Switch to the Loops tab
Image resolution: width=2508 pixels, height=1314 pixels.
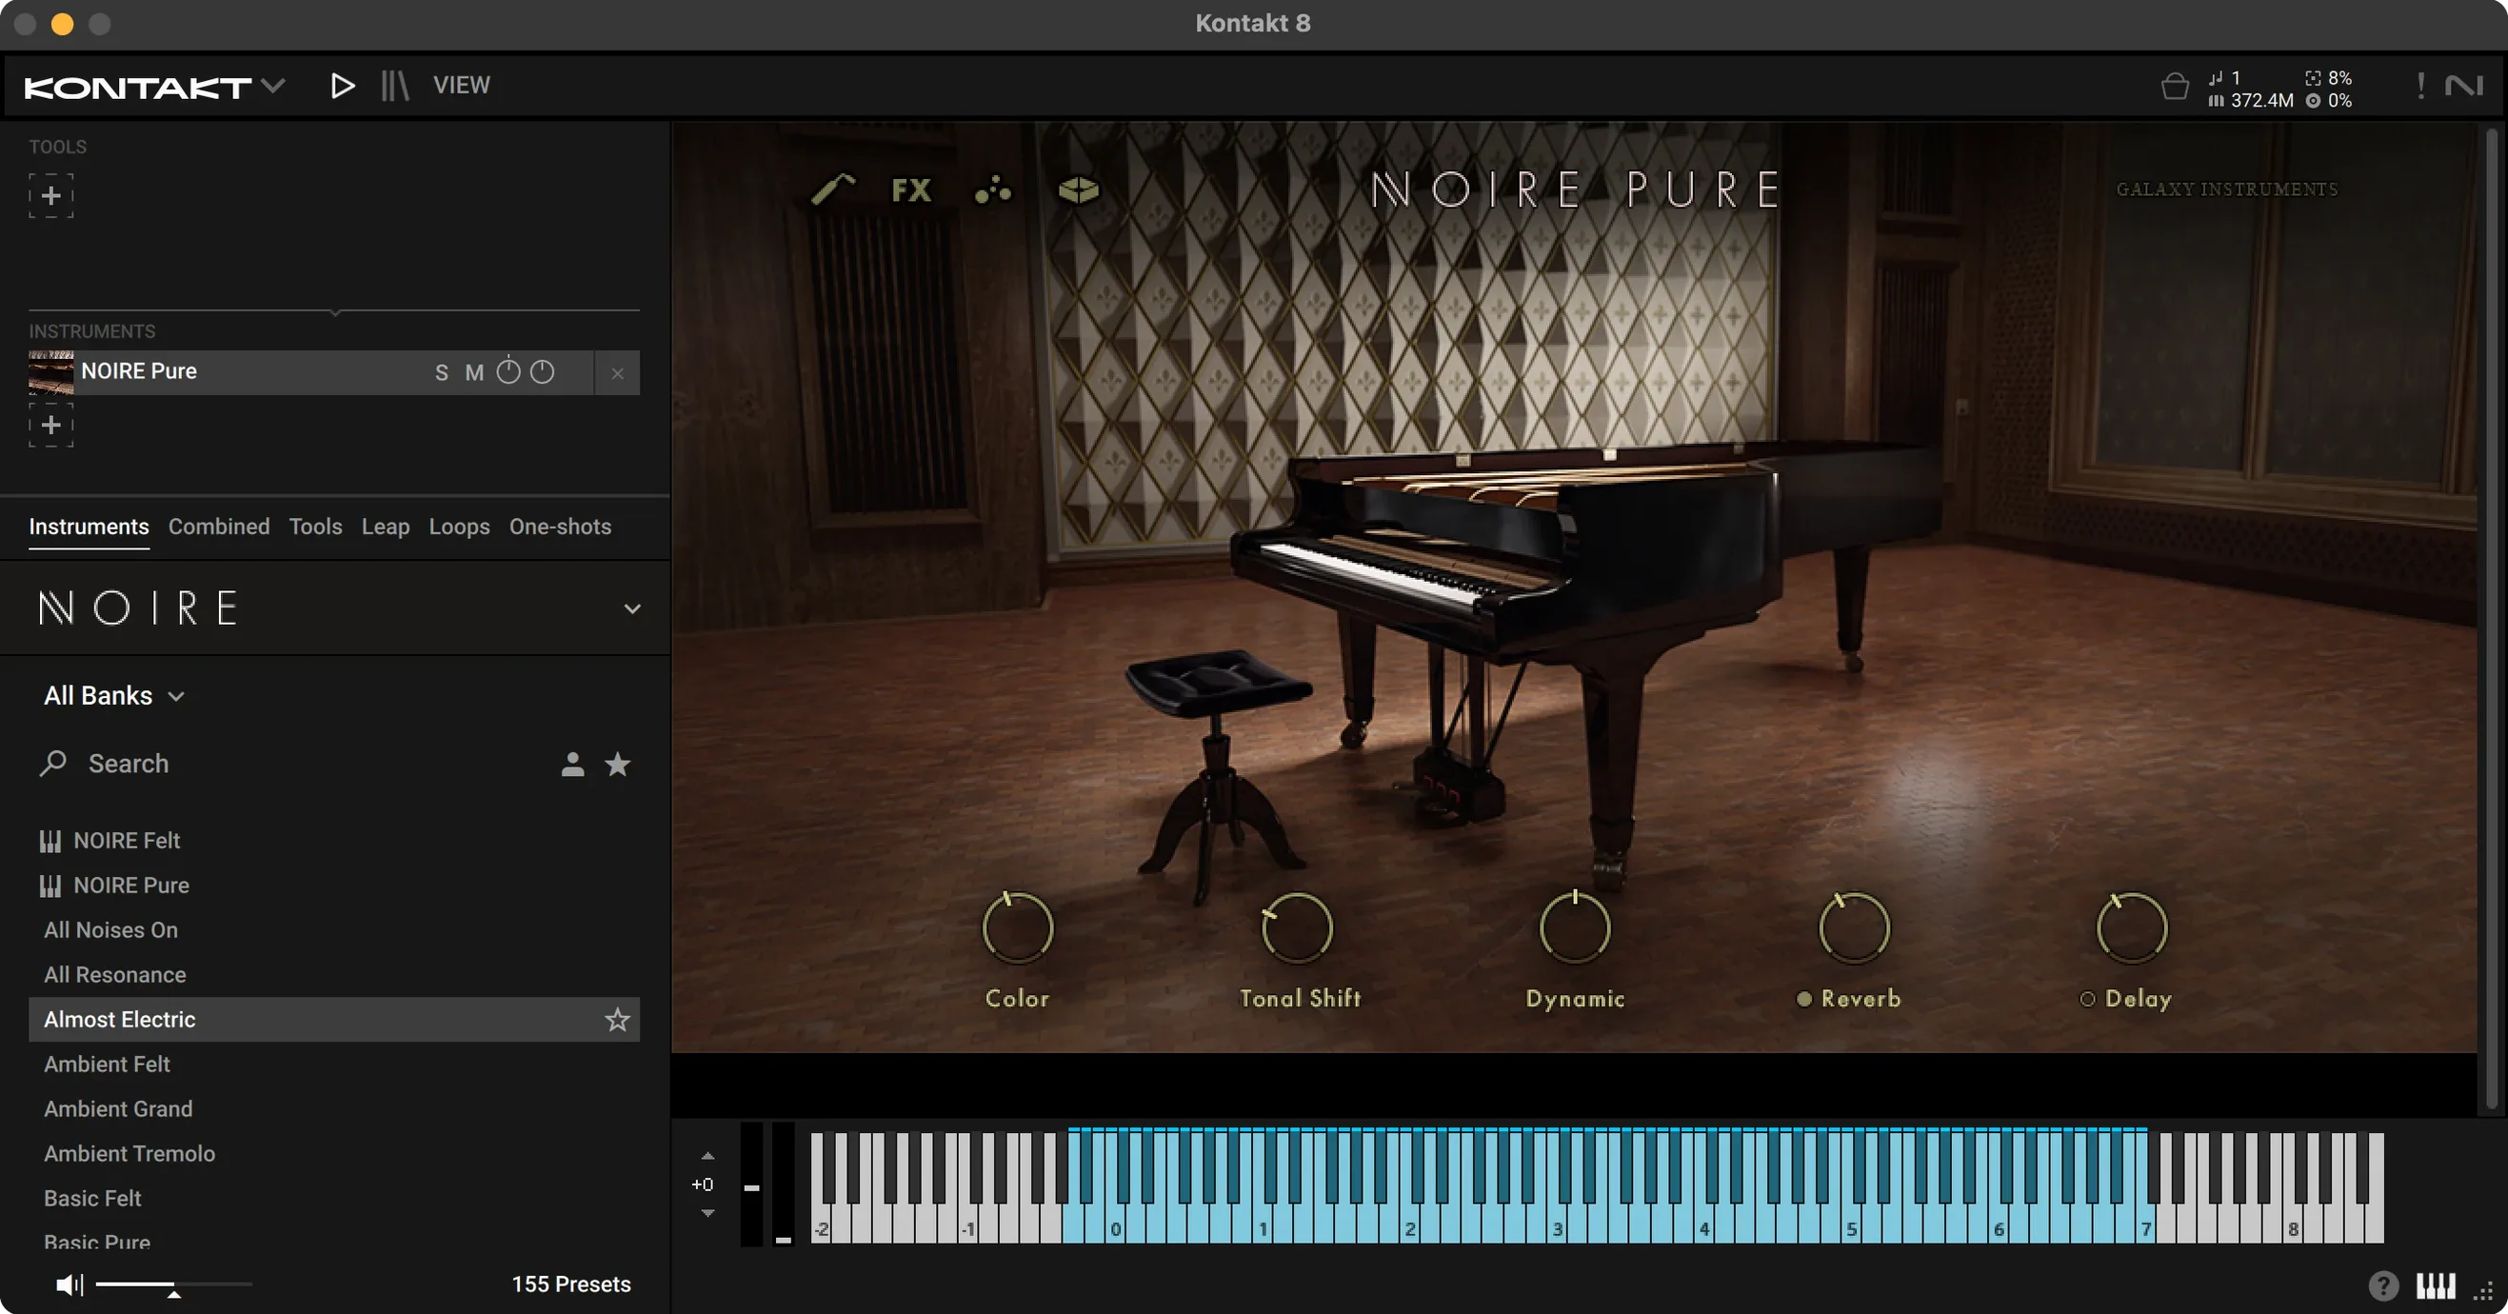[x=460, y=527]
